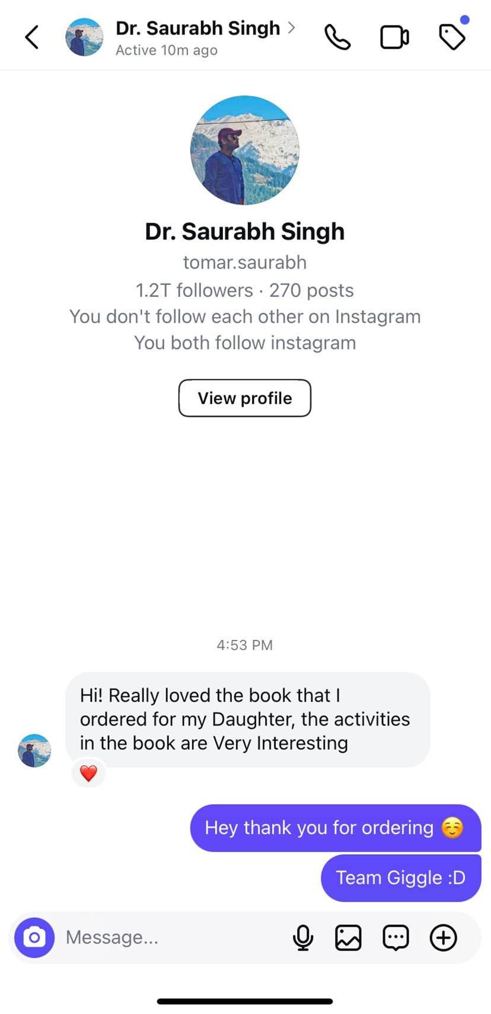This screenshot has height=1014, width=491.
Task: Select the received book feedback message
Action: coord(248,720)
